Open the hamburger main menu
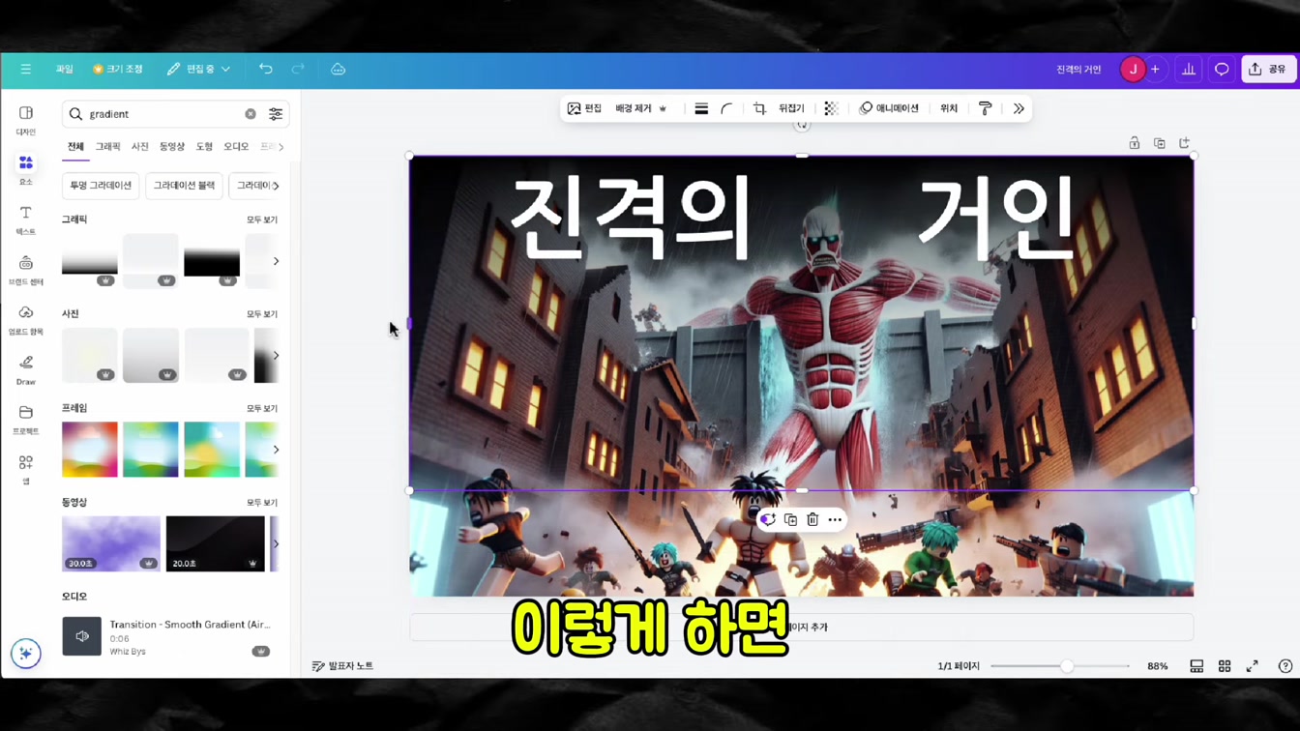1300x731 pixels. point(26,70)
